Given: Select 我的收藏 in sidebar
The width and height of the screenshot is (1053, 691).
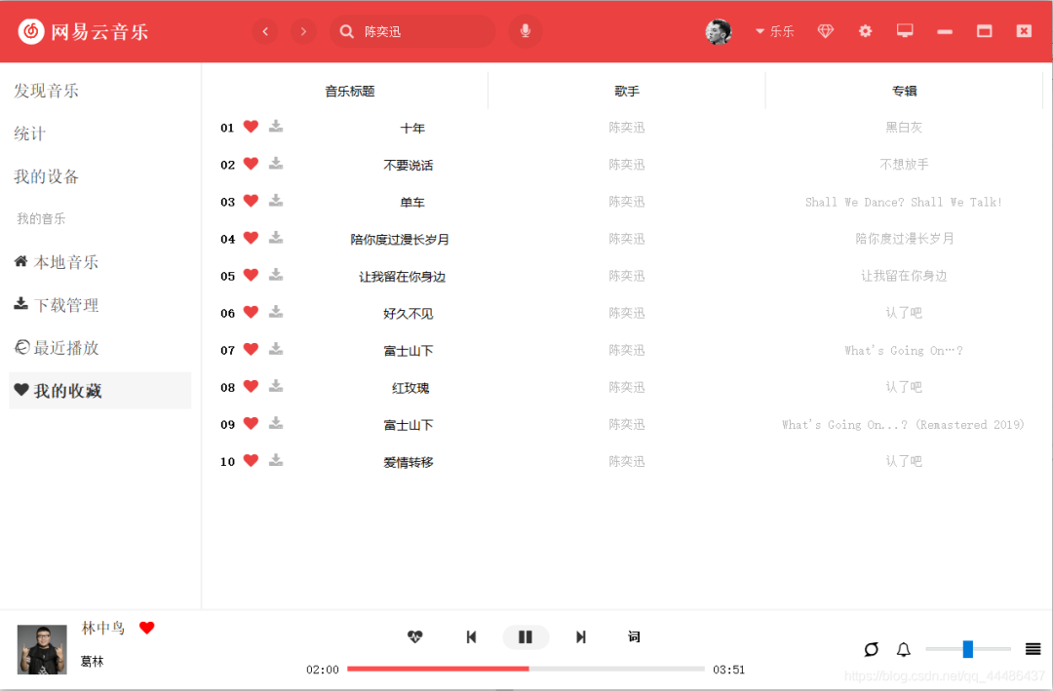Looking at the screenshot, I should coord(100,390).
